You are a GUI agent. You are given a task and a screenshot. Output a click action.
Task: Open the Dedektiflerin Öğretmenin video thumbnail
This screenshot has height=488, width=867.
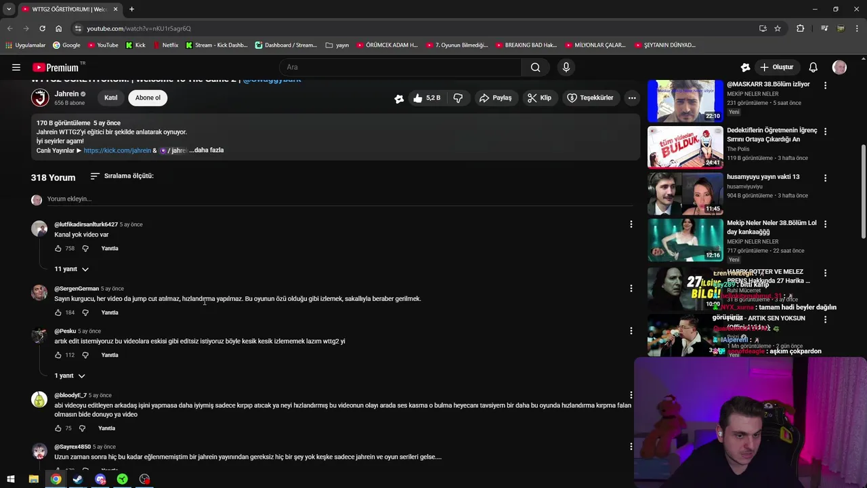[x=685, y=146]
